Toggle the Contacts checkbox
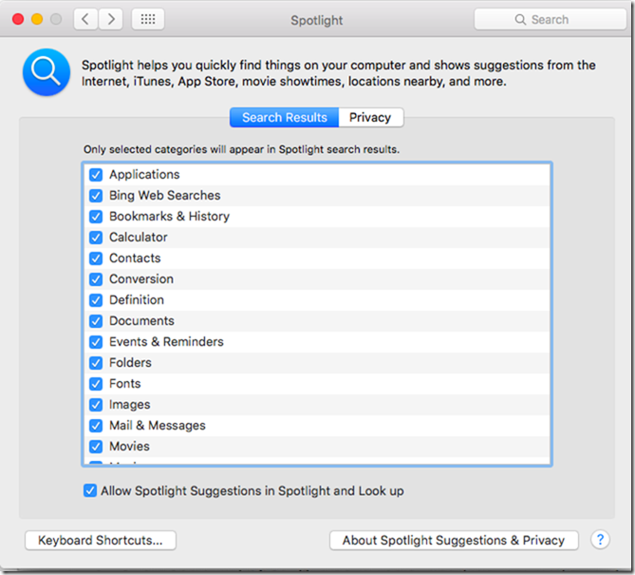The image size is (635, 575). coord(96,259)
